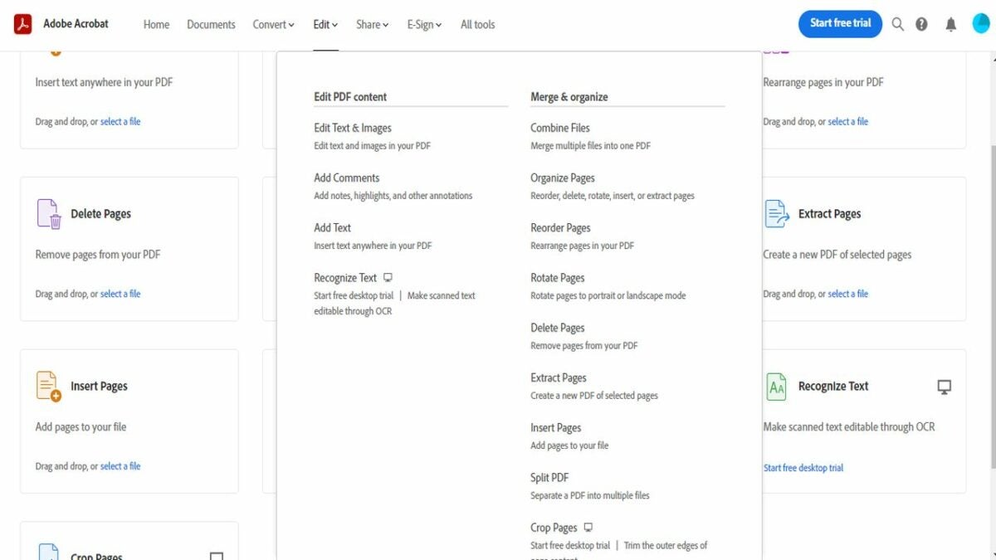This screenshot has width=996, height=560.
Task: Open All tools in the top bar
Action: [477, 24]
